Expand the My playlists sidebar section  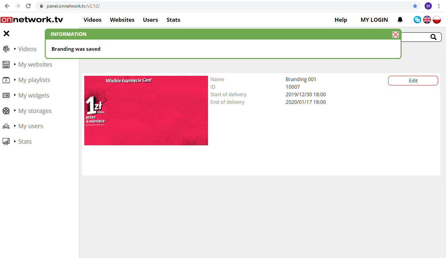pyautogui.click(x=34, y=80)
